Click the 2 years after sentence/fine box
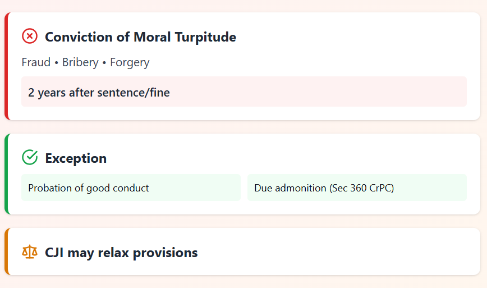The height and width of the screenshot is (288, 487). pyautogui.click(x=244, y=92)
